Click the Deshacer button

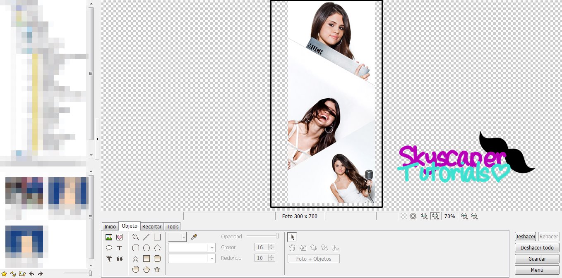pos(525,237)
